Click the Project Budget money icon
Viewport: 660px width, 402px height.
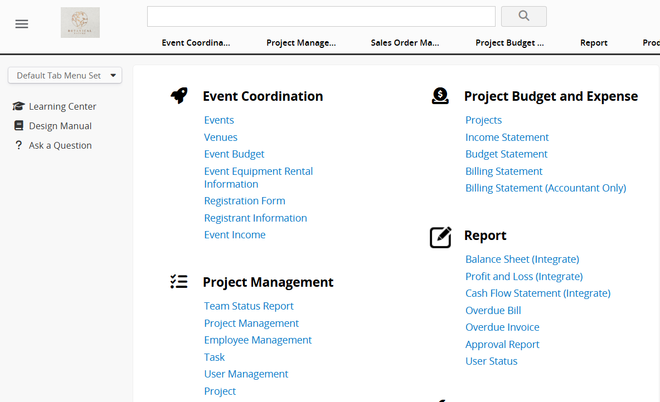click(440, 96)
